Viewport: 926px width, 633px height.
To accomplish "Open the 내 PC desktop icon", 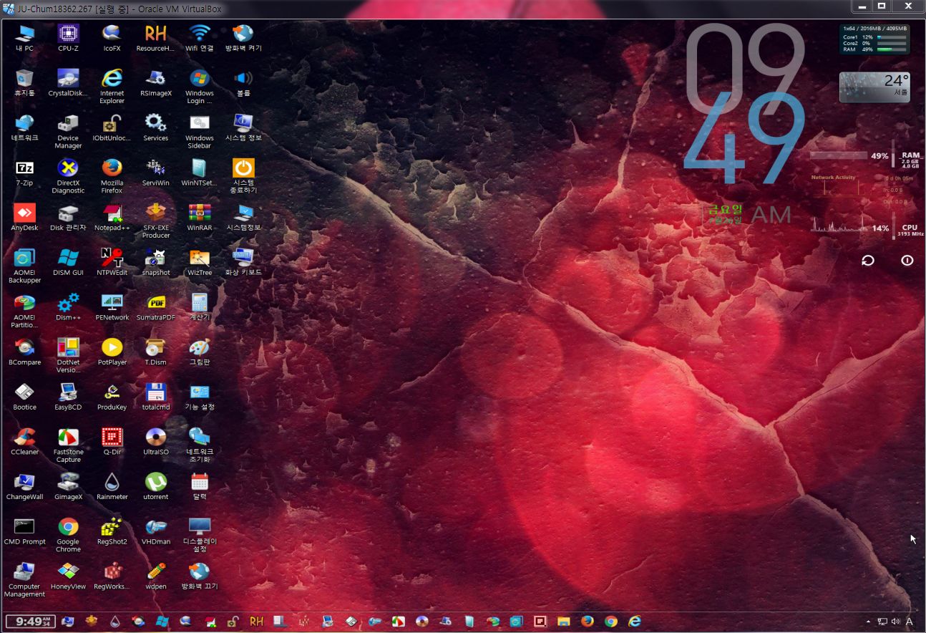I will [x=24, y=38].
